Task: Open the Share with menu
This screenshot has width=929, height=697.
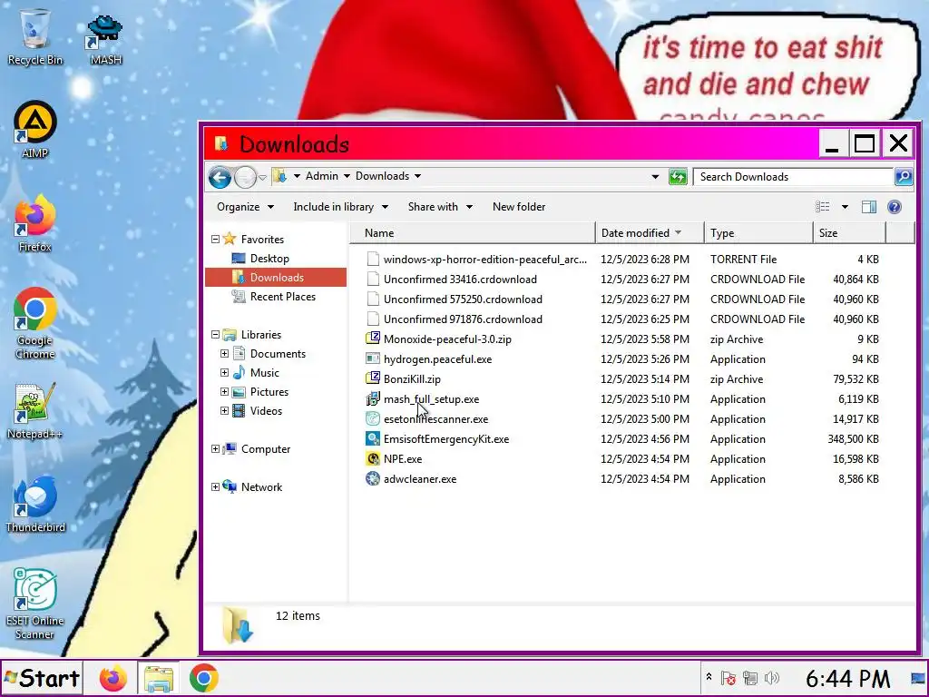Action: click(x=440, y=207)
